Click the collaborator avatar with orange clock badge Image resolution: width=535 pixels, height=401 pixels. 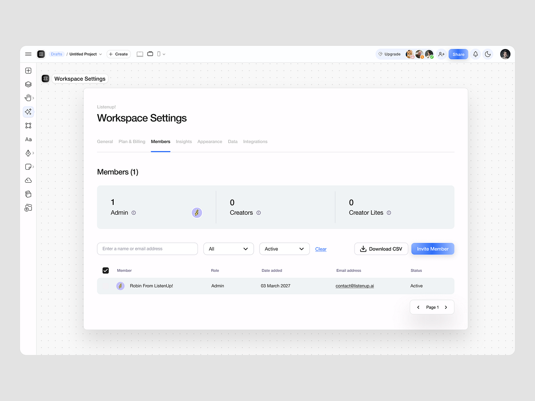click(419, 54)
